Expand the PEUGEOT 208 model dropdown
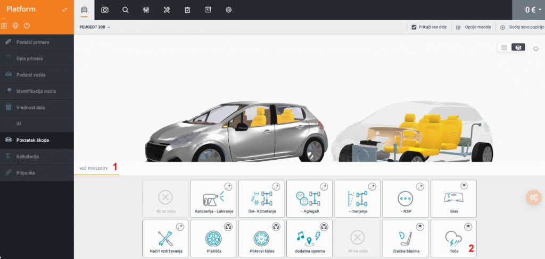 (x=95, y=27)
